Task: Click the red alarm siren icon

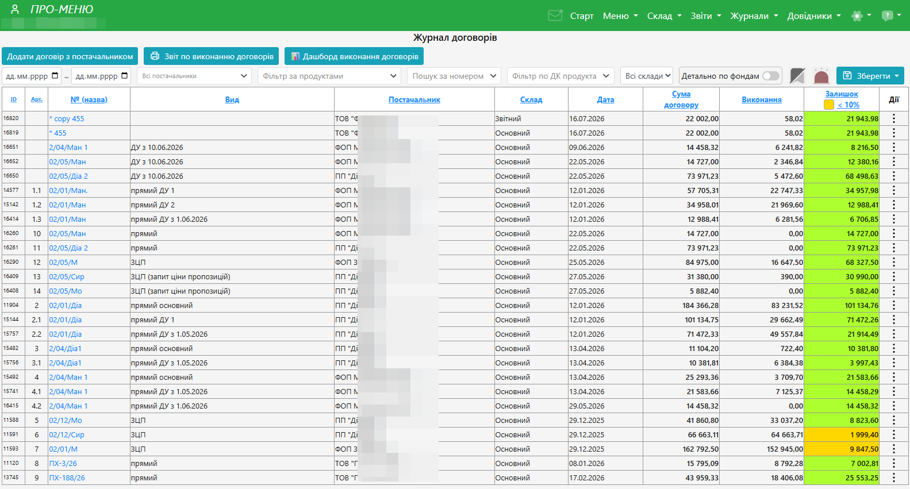Action: [821, 76]
